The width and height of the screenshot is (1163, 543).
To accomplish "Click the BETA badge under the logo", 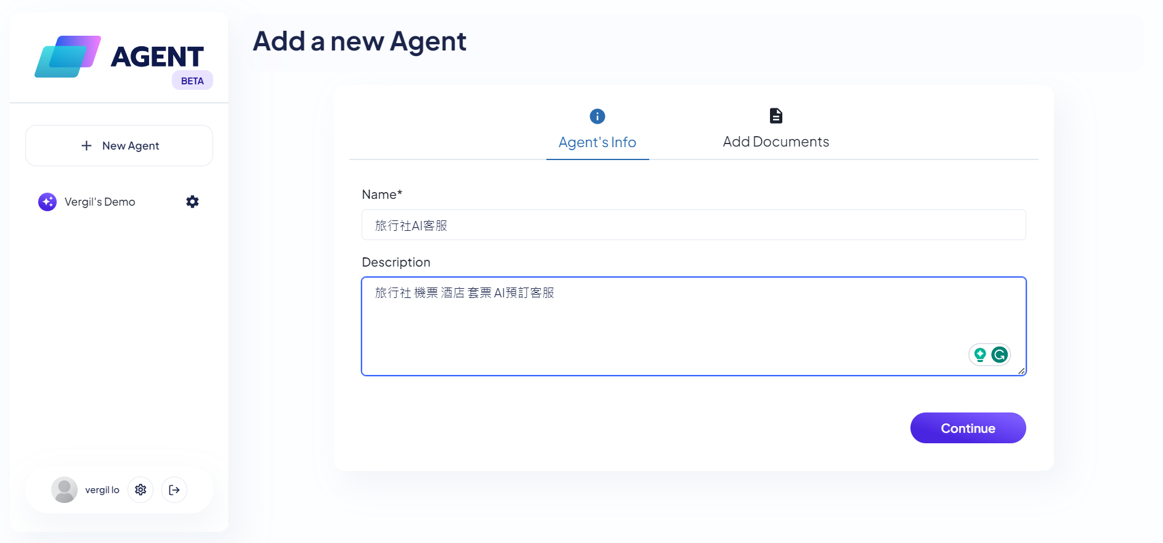I will (192, 81).
